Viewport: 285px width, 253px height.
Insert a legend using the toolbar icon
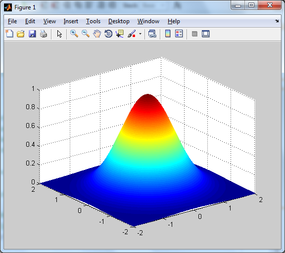pyautogui.click(x=179, y=34)
